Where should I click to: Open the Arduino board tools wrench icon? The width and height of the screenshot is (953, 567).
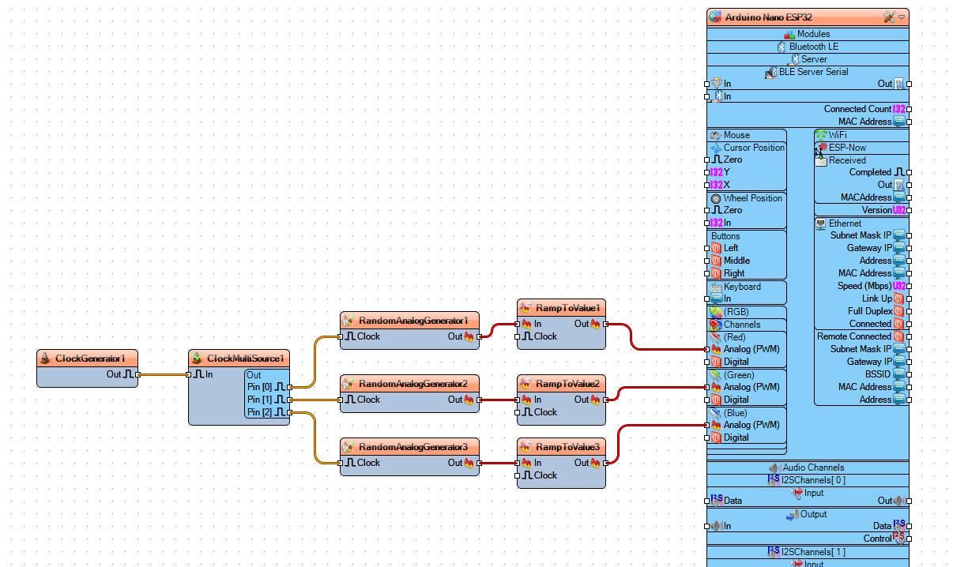coord(890,17)
